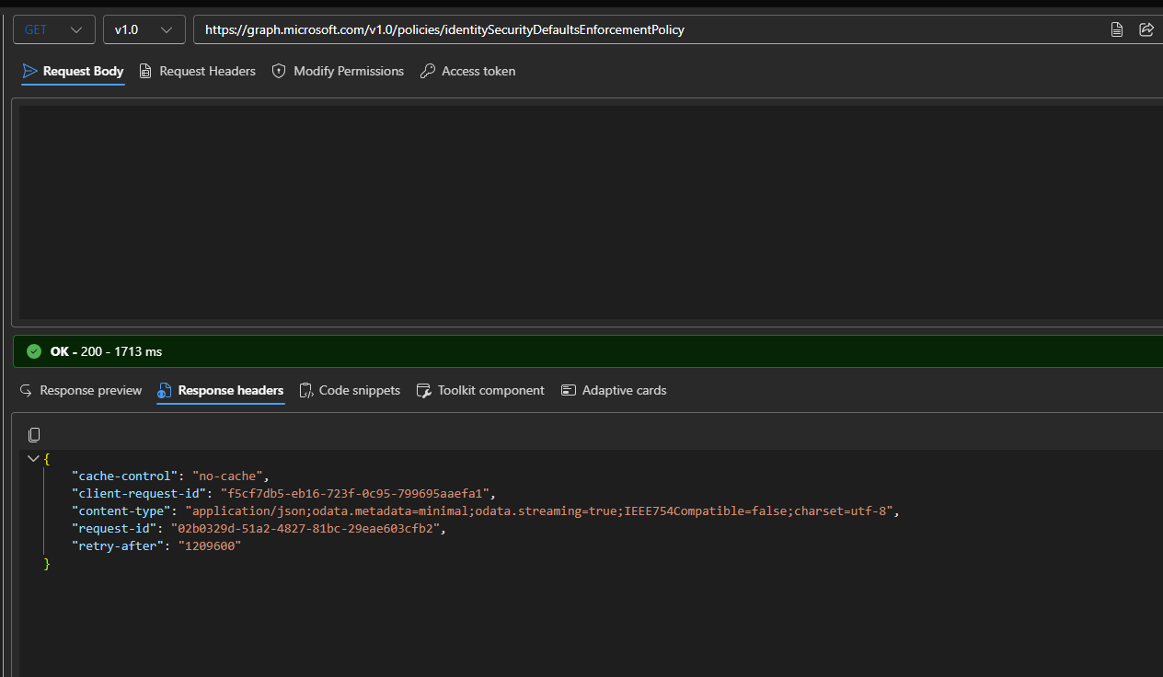Click the Access token key icon
The image size is (1163, 677).
pos(427,71)
